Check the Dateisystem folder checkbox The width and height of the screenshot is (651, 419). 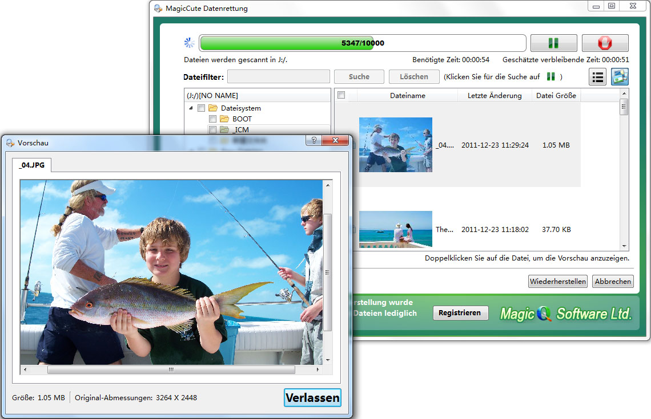pyautogui.click(x=201, y=108)
